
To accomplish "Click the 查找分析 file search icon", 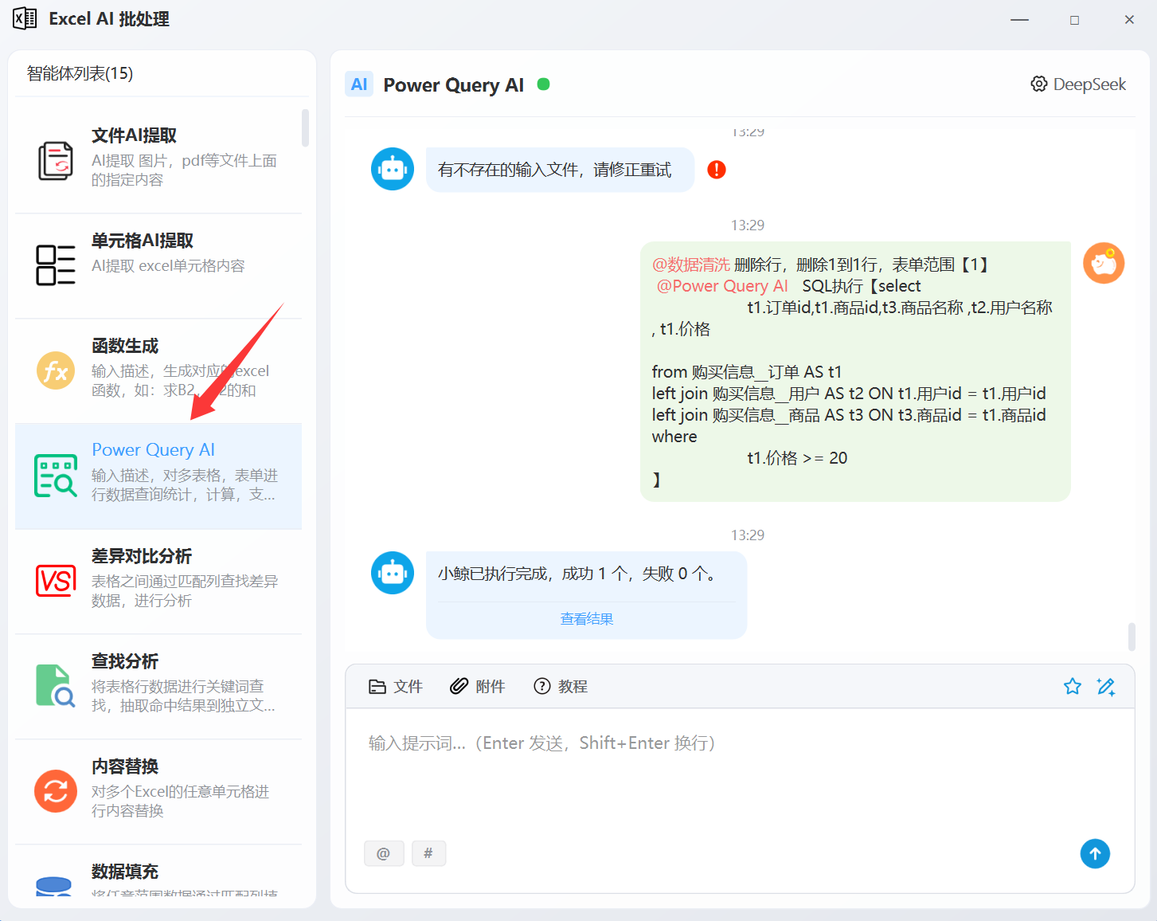I will coord(56,686).
